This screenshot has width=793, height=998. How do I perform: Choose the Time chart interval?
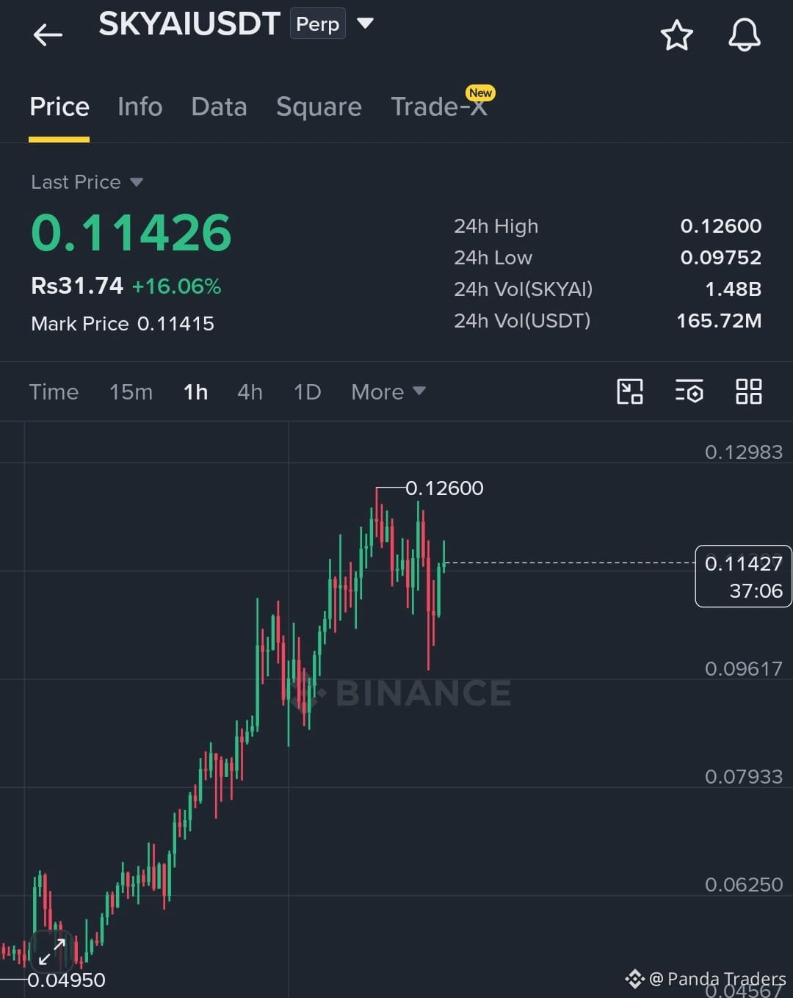tap(54, 392)
